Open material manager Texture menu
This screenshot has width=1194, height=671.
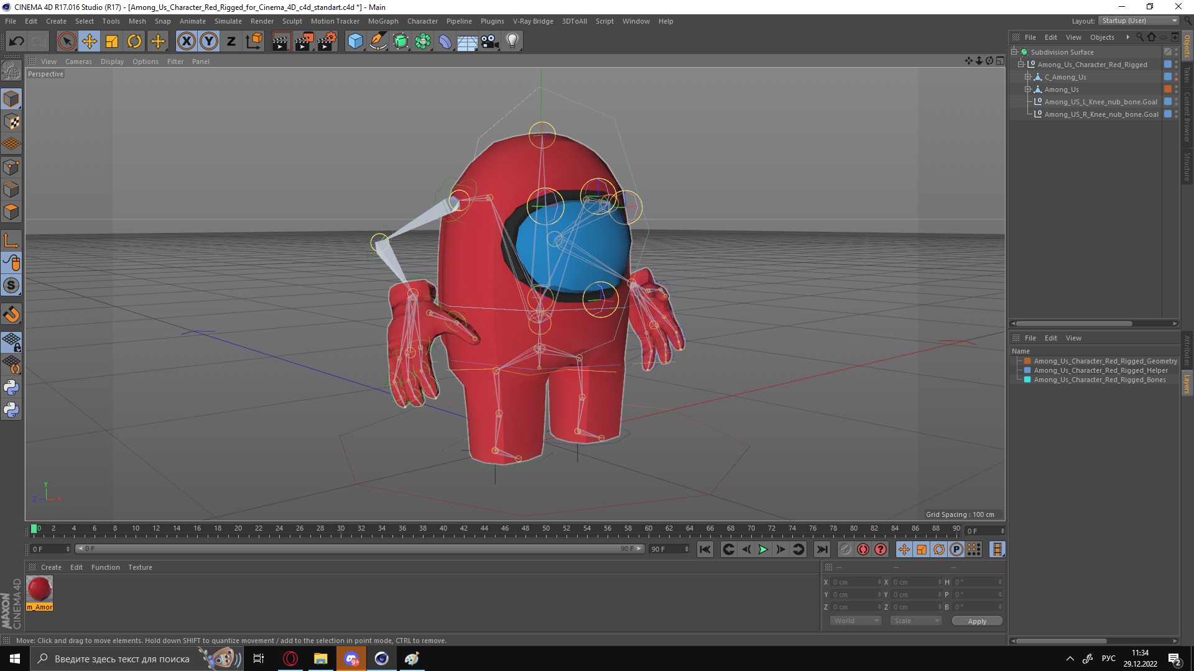tap(140, 567)
